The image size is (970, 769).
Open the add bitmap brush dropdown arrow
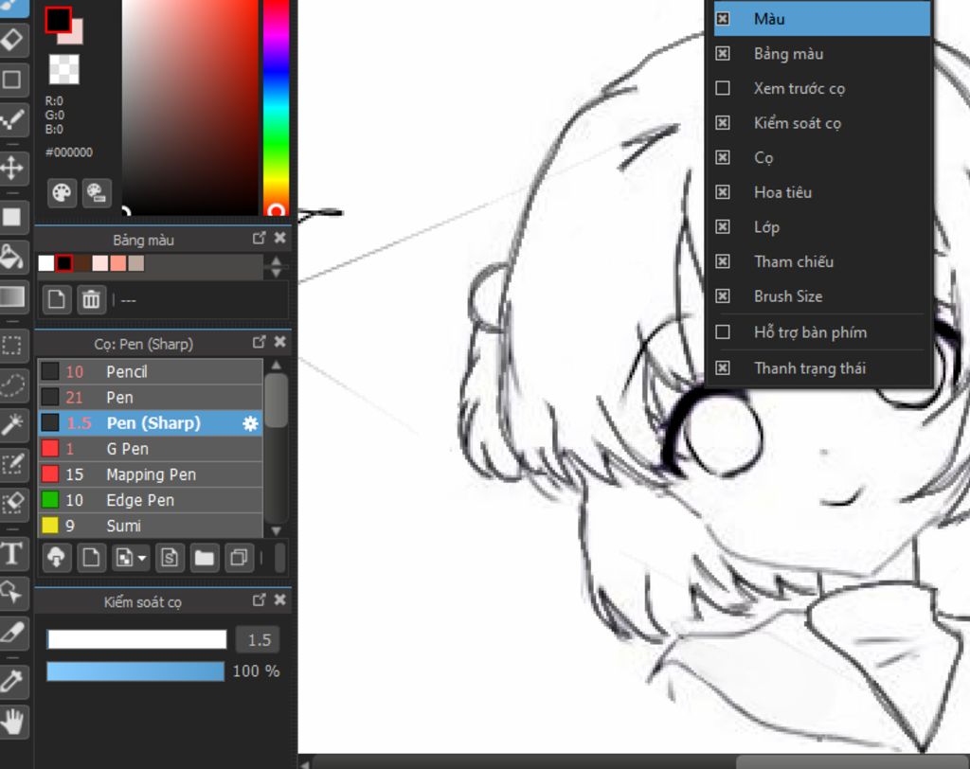coord(142,559)
